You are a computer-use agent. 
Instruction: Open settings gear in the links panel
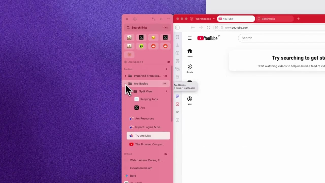click(x=135, y=19)
